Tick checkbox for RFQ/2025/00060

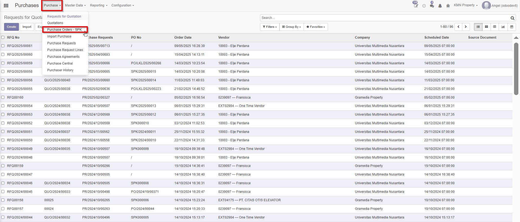[3, 55]
